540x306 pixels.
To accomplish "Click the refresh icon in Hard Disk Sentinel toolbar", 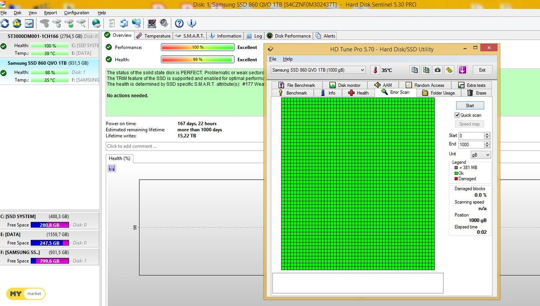I will 5,24.
